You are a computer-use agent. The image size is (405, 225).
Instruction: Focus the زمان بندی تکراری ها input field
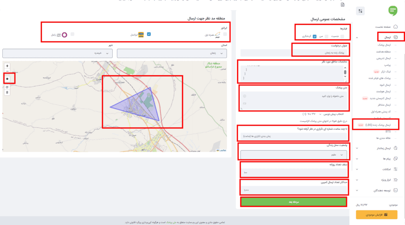tap(294, 136)
